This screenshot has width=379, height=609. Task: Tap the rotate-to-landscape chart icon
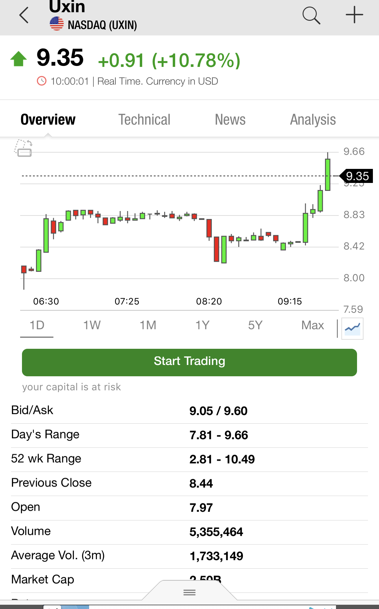[23, 148]
